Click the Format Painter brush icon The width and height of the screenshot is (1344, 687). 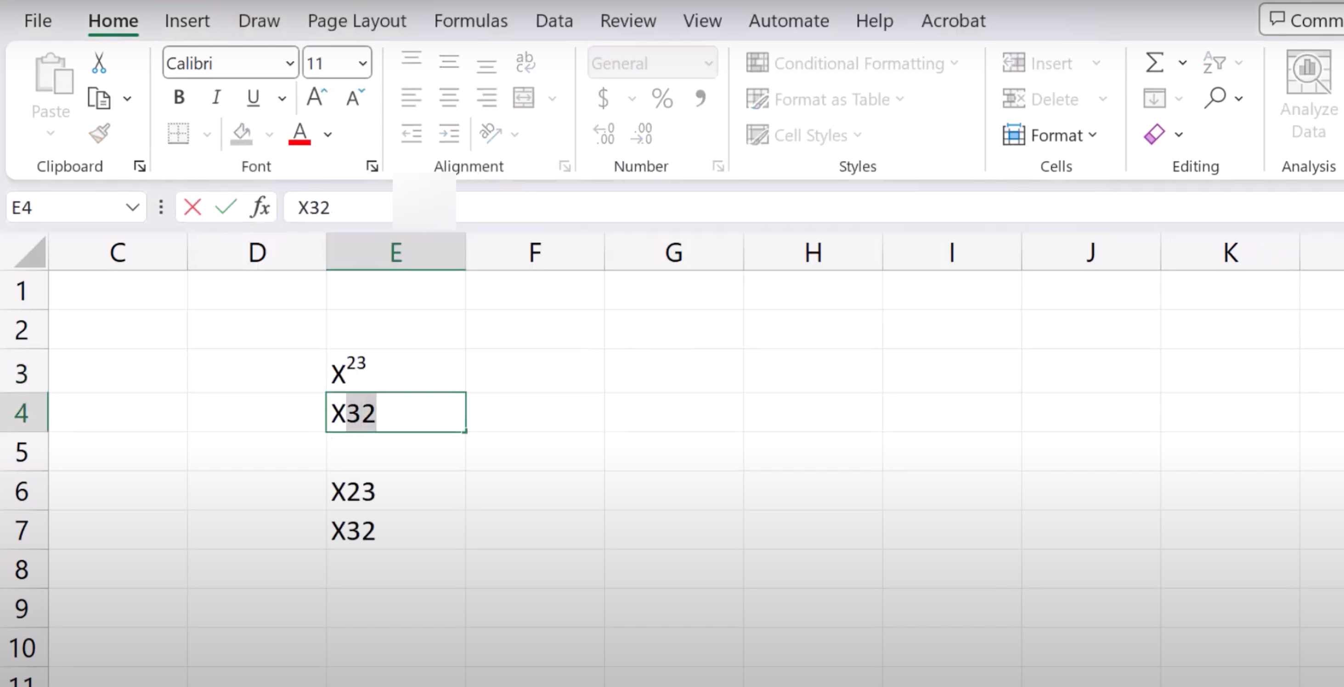point(99,134)
